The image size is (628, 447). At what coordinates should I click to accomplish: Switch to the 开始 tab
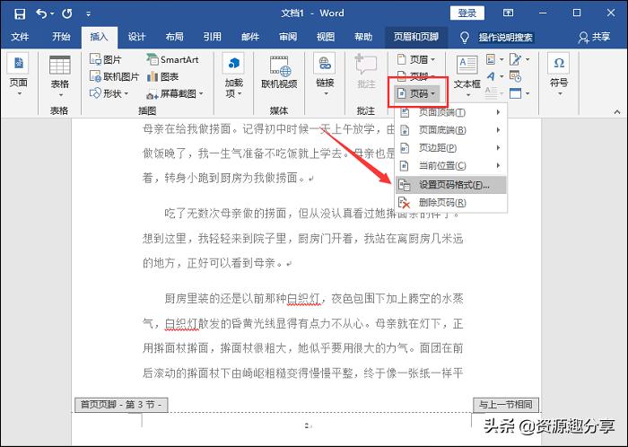(61, 37)
